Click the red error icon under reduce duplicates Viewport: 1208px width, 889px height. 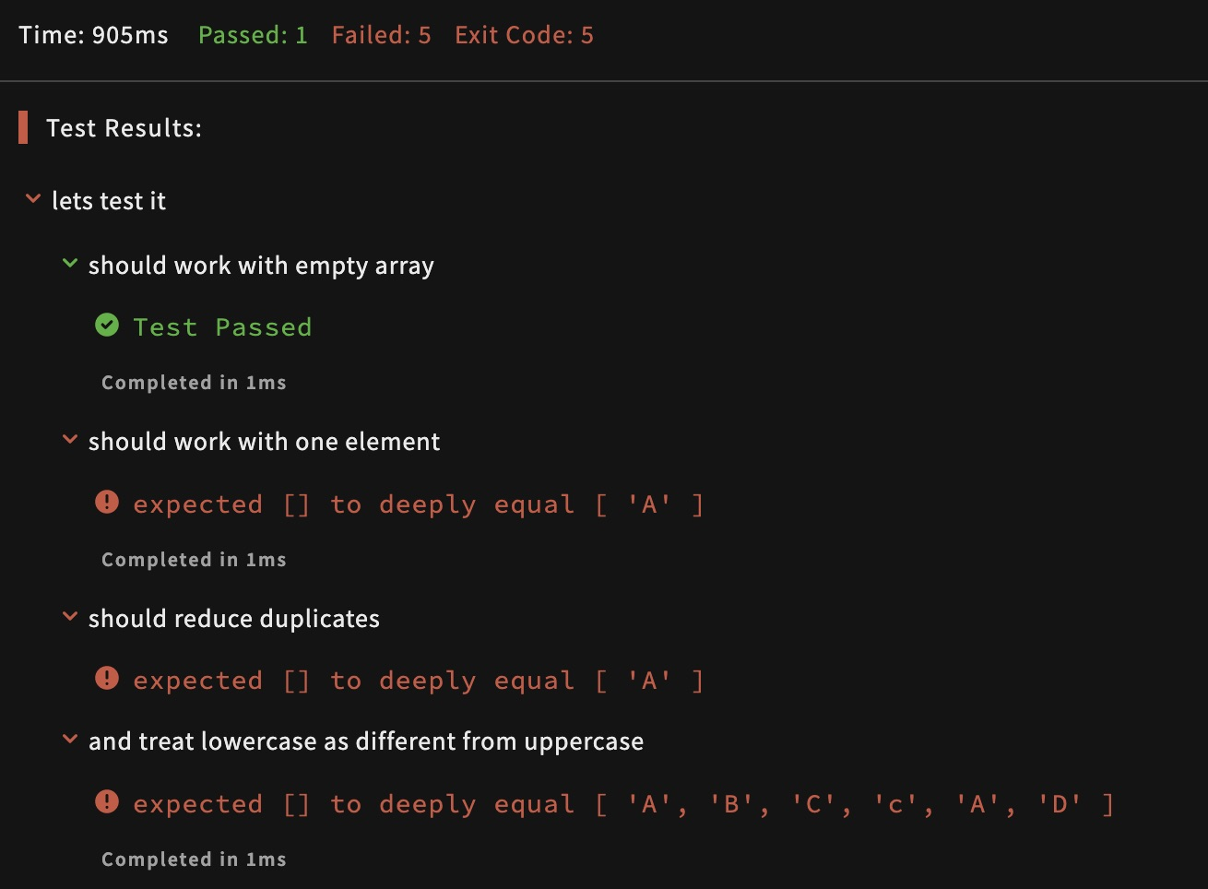(x=107, y=679)
